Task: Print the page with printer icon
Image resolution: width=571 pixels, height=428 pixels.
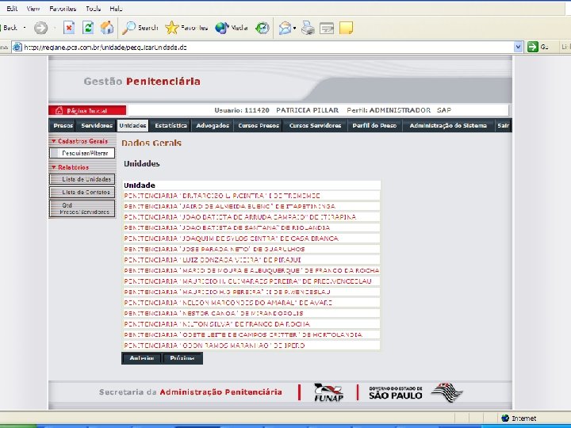Action: 308,28
